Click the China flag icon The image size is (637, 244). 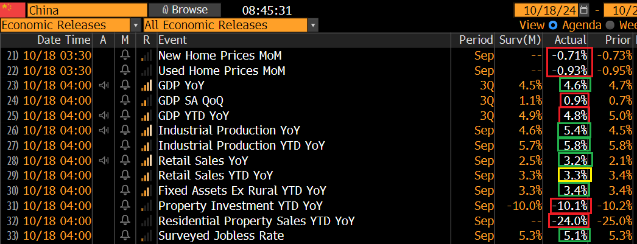(x=13, y=10)
